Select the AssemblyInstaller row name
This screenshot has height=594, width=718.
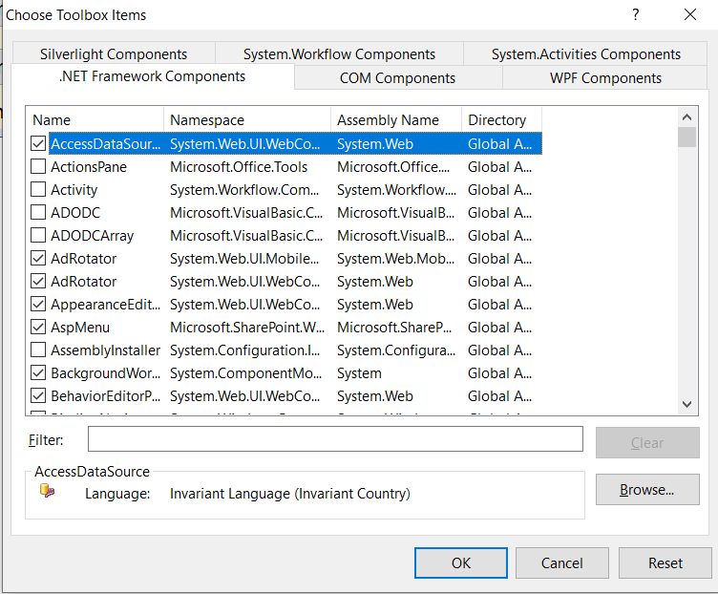point(105,350)
